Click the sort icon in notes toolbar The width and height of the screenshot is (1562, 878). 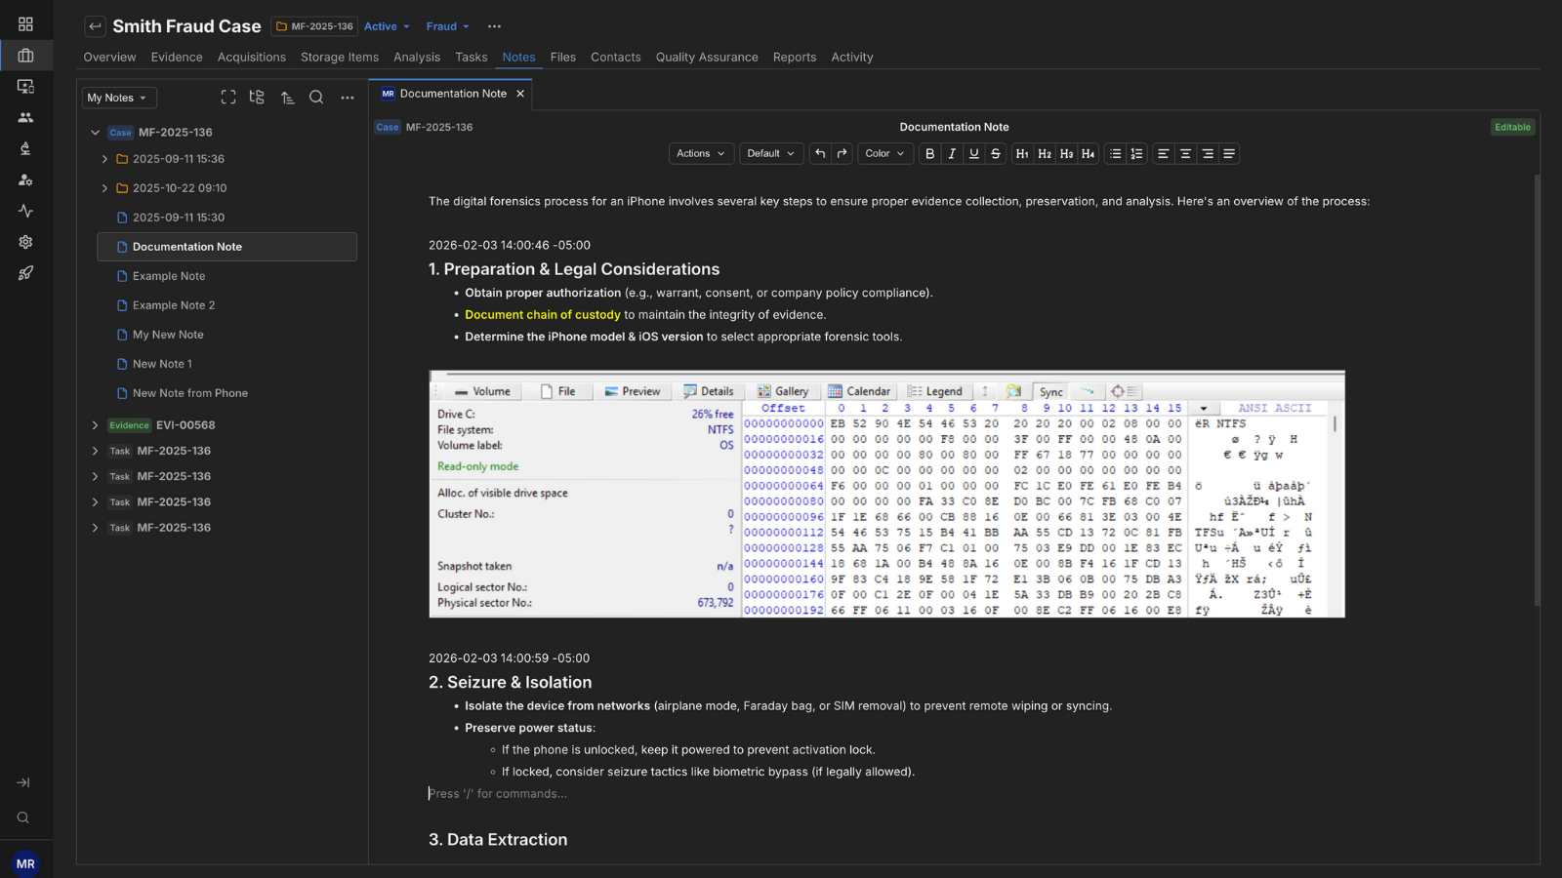[x=287, y=98]
